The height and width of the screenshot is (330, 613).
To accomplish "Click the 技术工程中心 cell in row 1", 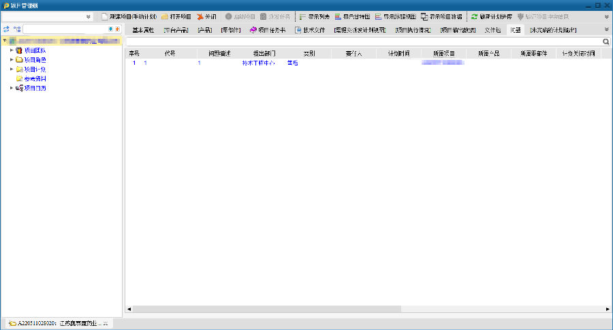I will tap(258, 63).
